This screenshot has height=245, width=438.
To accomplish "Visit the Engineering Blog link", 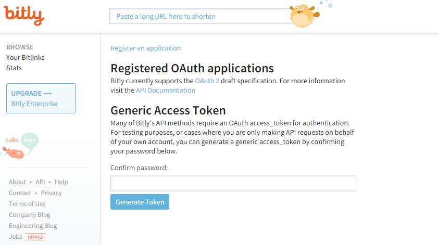I will coord(33,225).
